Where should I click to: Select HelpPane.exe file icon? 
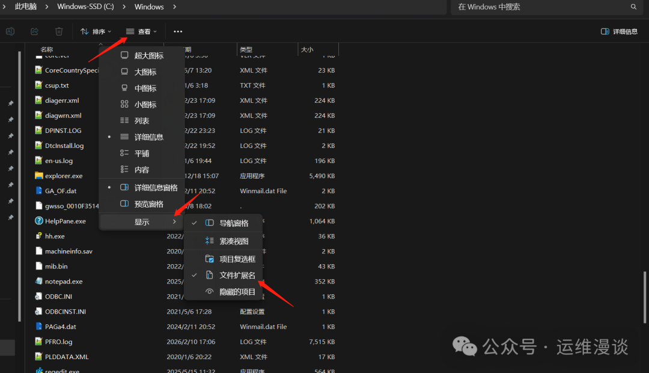pyautogui.click(x=39, y=221)
